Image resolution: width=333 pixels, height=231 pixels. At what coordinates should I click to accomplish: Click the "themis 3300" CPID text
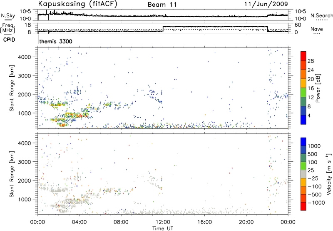click(x=56, y=41)
